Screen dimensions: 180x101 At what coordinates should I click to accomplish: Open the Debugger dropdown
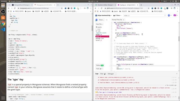pos(112,74)
